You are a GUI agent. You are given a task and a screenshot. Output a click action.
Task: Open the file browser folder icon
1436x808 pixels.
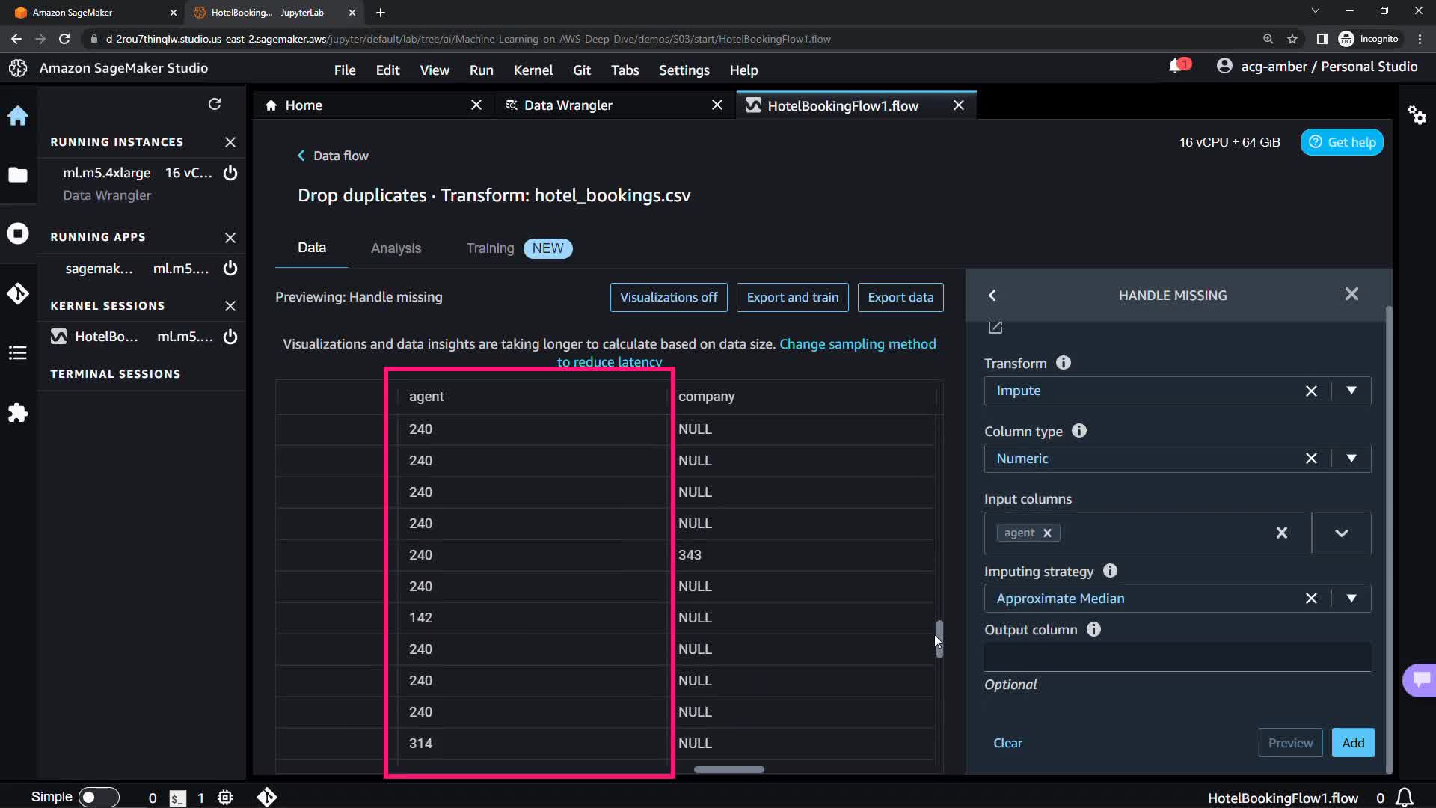pyautogui.click(x=18, y=175)
